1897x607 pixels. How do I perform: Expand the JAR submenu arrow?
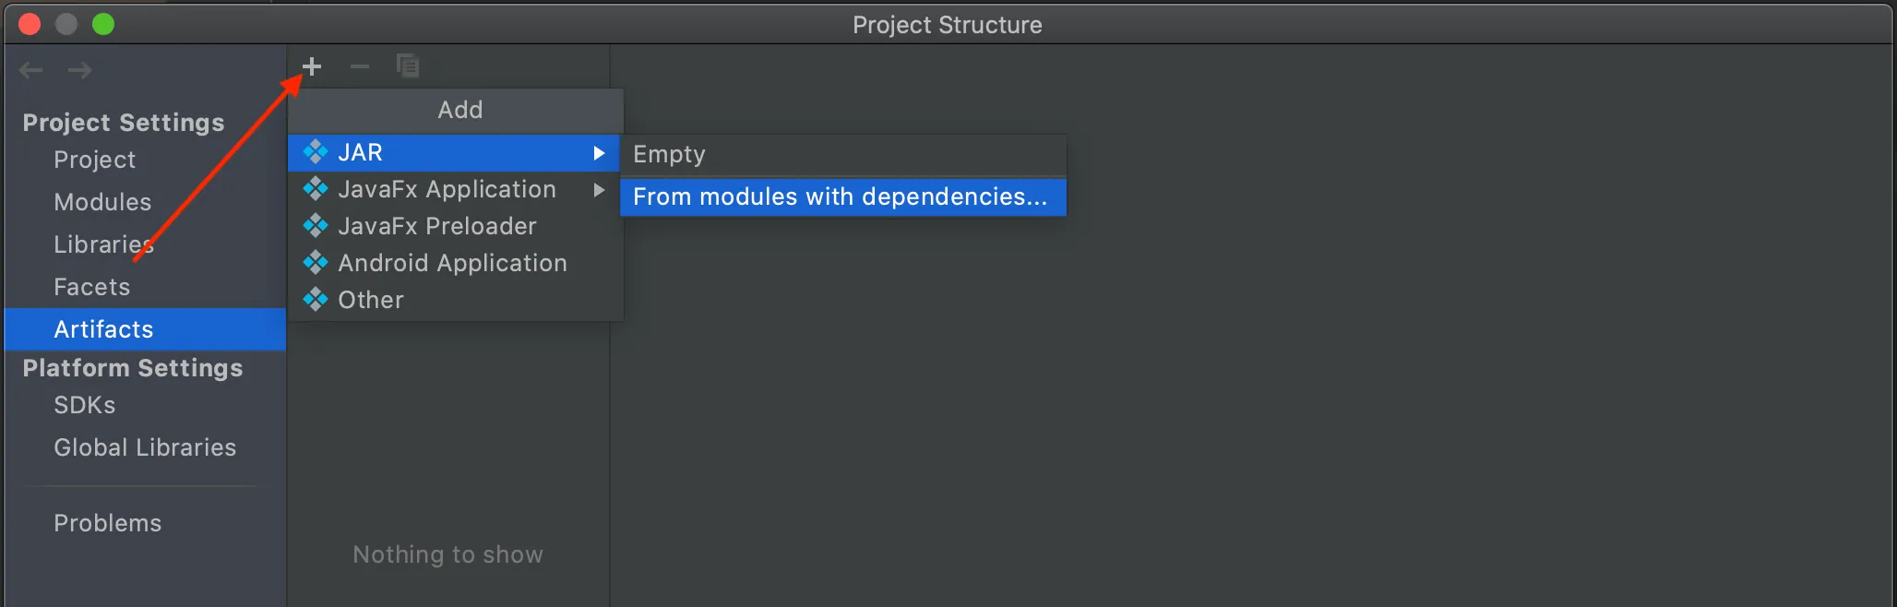point(600,153)
